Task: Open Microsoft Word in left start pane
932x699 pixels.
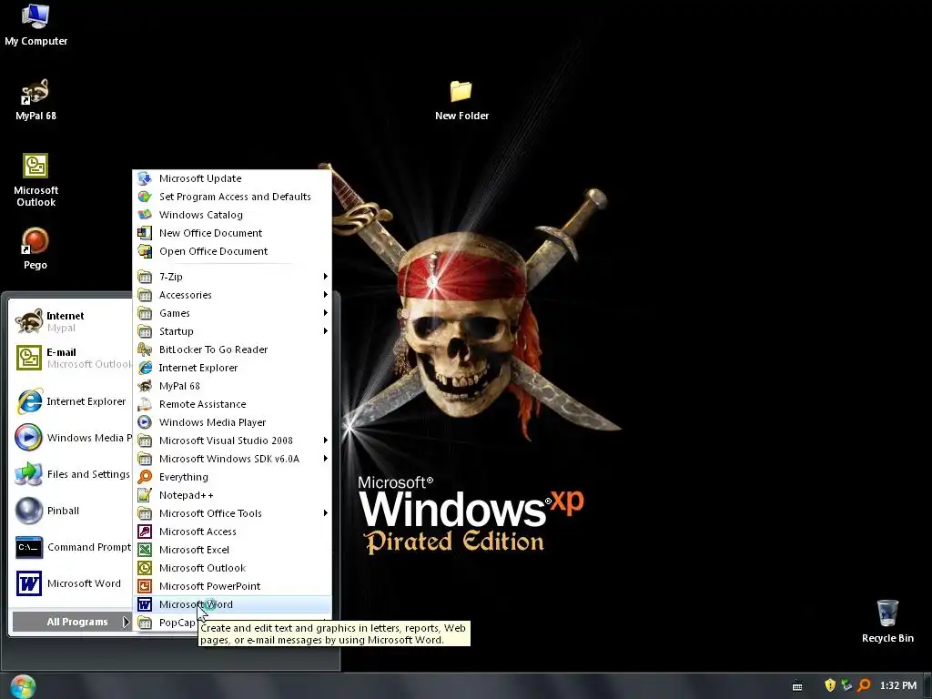Action: [70, 583]
